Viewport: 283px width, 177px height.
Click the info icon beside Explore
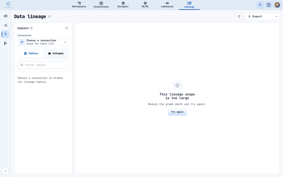tap(31, 28)
